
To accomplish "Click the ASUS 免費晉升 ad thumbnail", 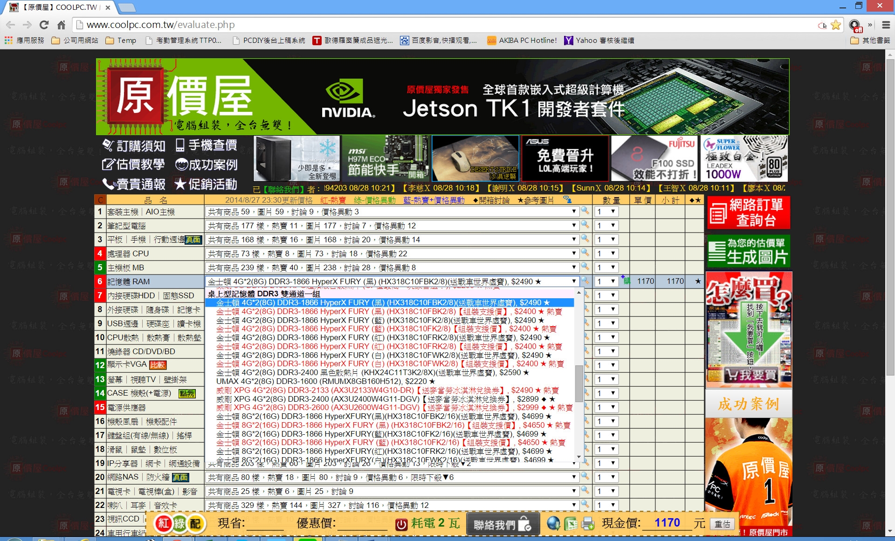I will (565, 158).
